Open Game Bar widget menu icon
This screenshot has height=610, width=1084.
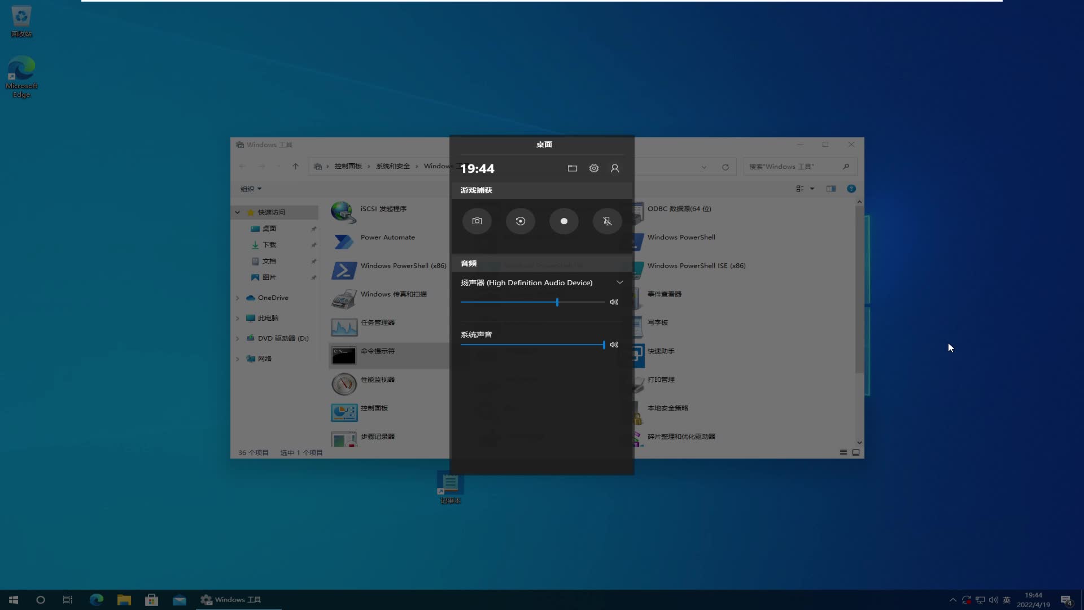click(x=572, y=168)
